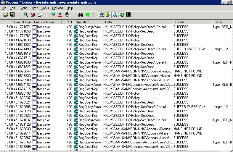Click the registry icon in the 15:00:44.6621322 row
This screenshot has height=152, width=233.
pyautogui.click(x=76, y=45)
